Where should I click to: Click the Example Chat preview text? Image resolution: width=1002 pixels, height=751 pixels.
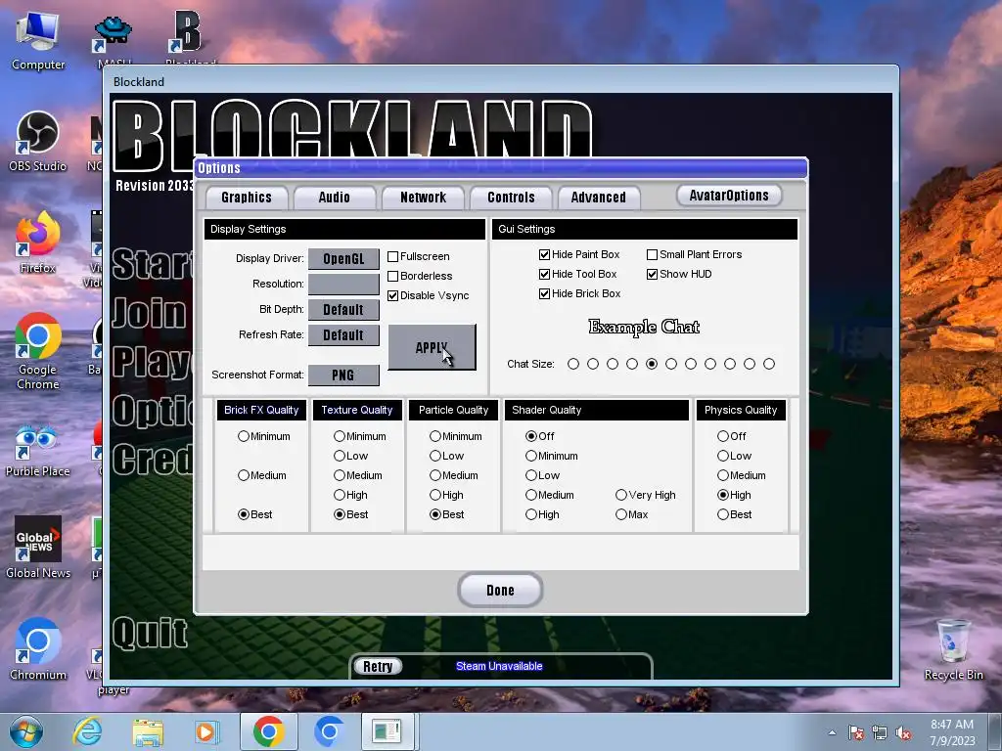click(x=644, y=327)
